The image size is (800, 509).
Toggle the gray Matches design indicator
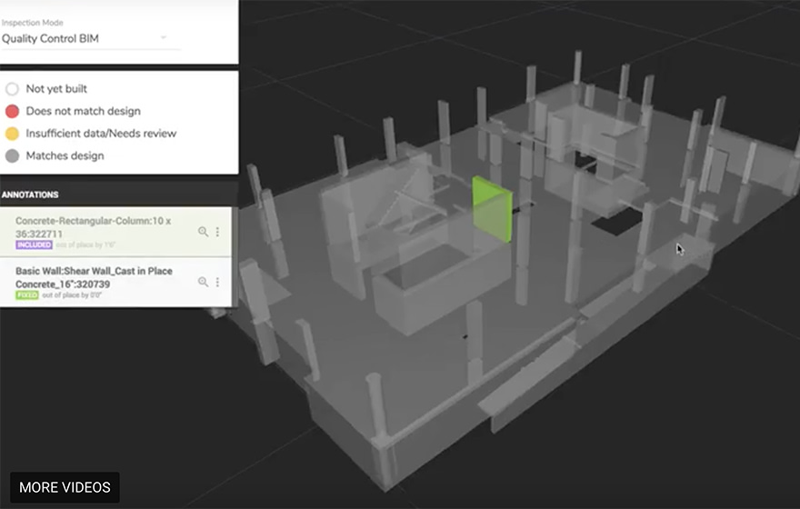(x=12, y=156)
